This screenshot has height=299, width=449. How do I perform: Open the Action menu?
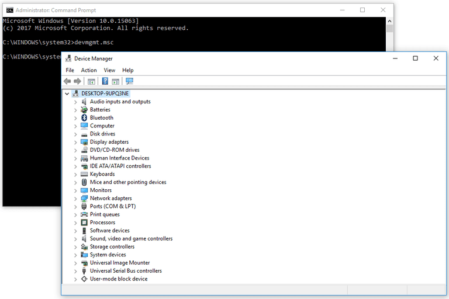[x=89, y=70]
